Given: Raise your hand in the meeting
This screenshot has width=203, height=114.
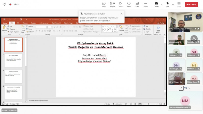Looking at the screenshot, I should [x=120, y=4].
